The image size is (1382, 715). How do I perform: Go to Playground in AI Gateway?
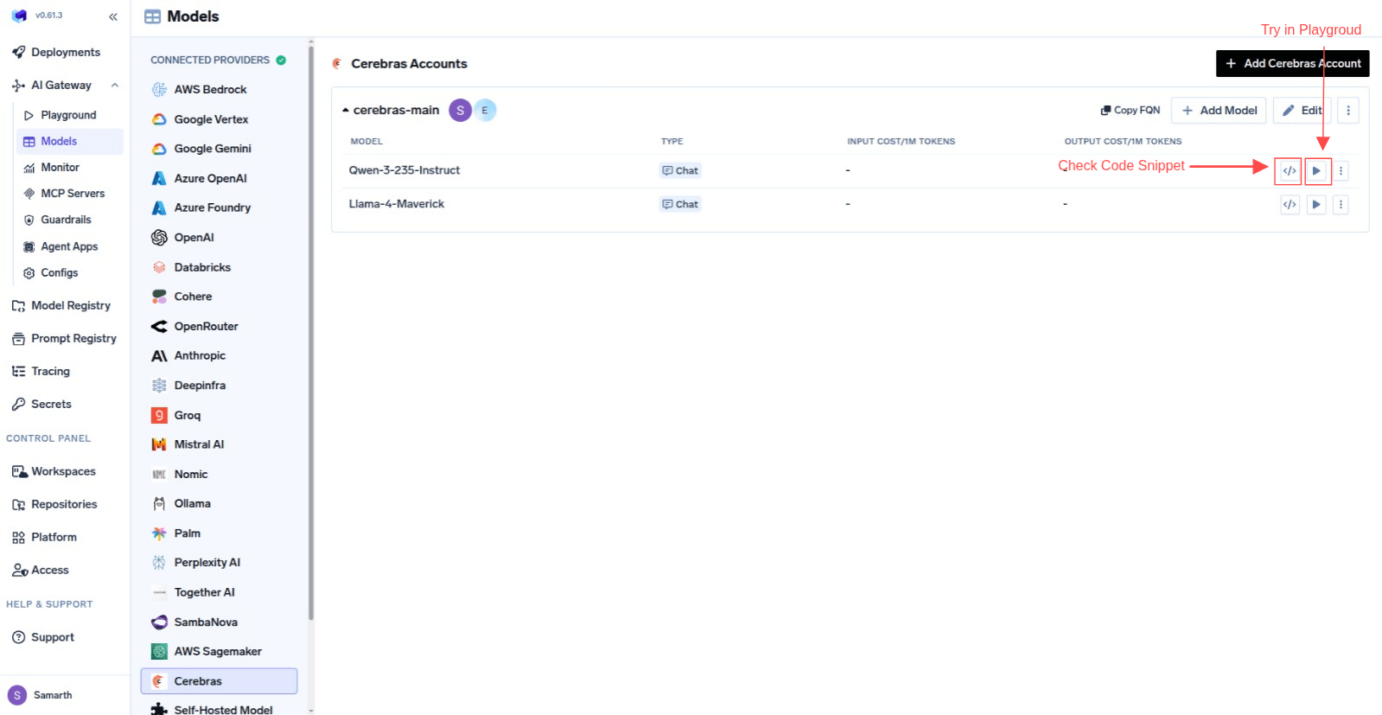click(68, 115)
